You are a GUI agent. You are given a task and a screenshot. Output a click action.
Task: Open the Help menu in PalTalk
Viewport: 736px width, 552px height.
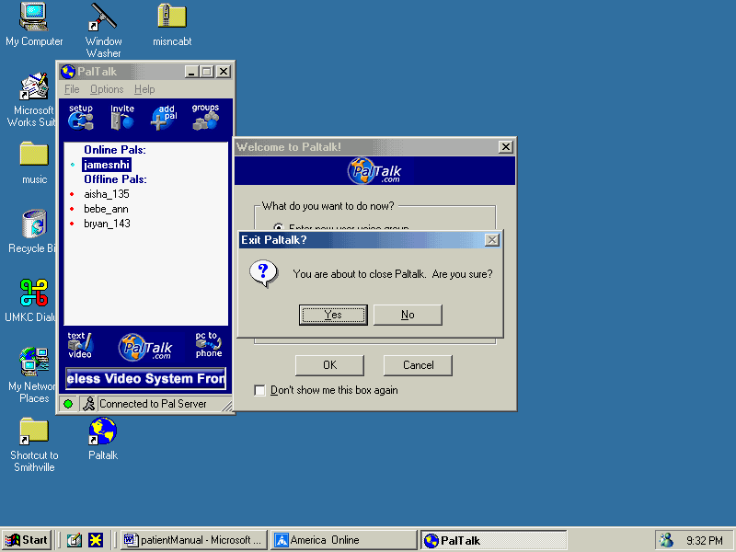click(x=144, y=89)
